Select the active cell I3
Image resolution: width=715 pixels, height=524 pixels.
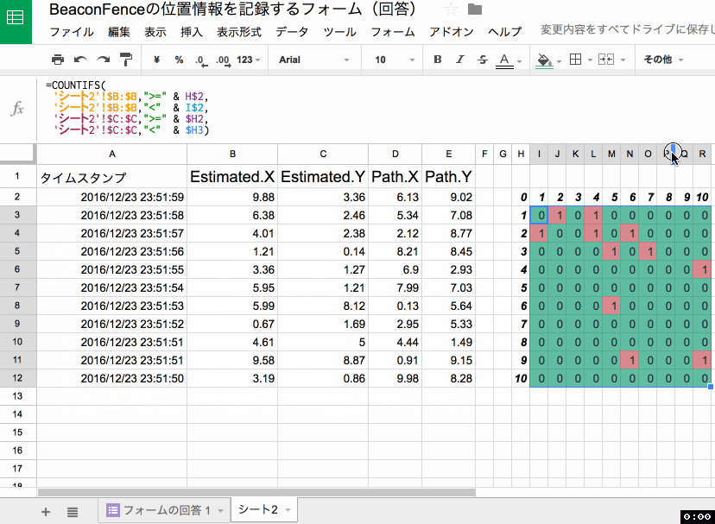coord(539,215)
